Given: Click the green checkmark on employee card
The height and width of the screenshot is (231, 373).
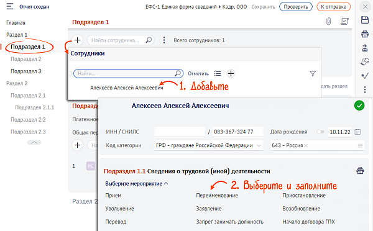Looking at the screenshot, I should [x=359, y=106].
